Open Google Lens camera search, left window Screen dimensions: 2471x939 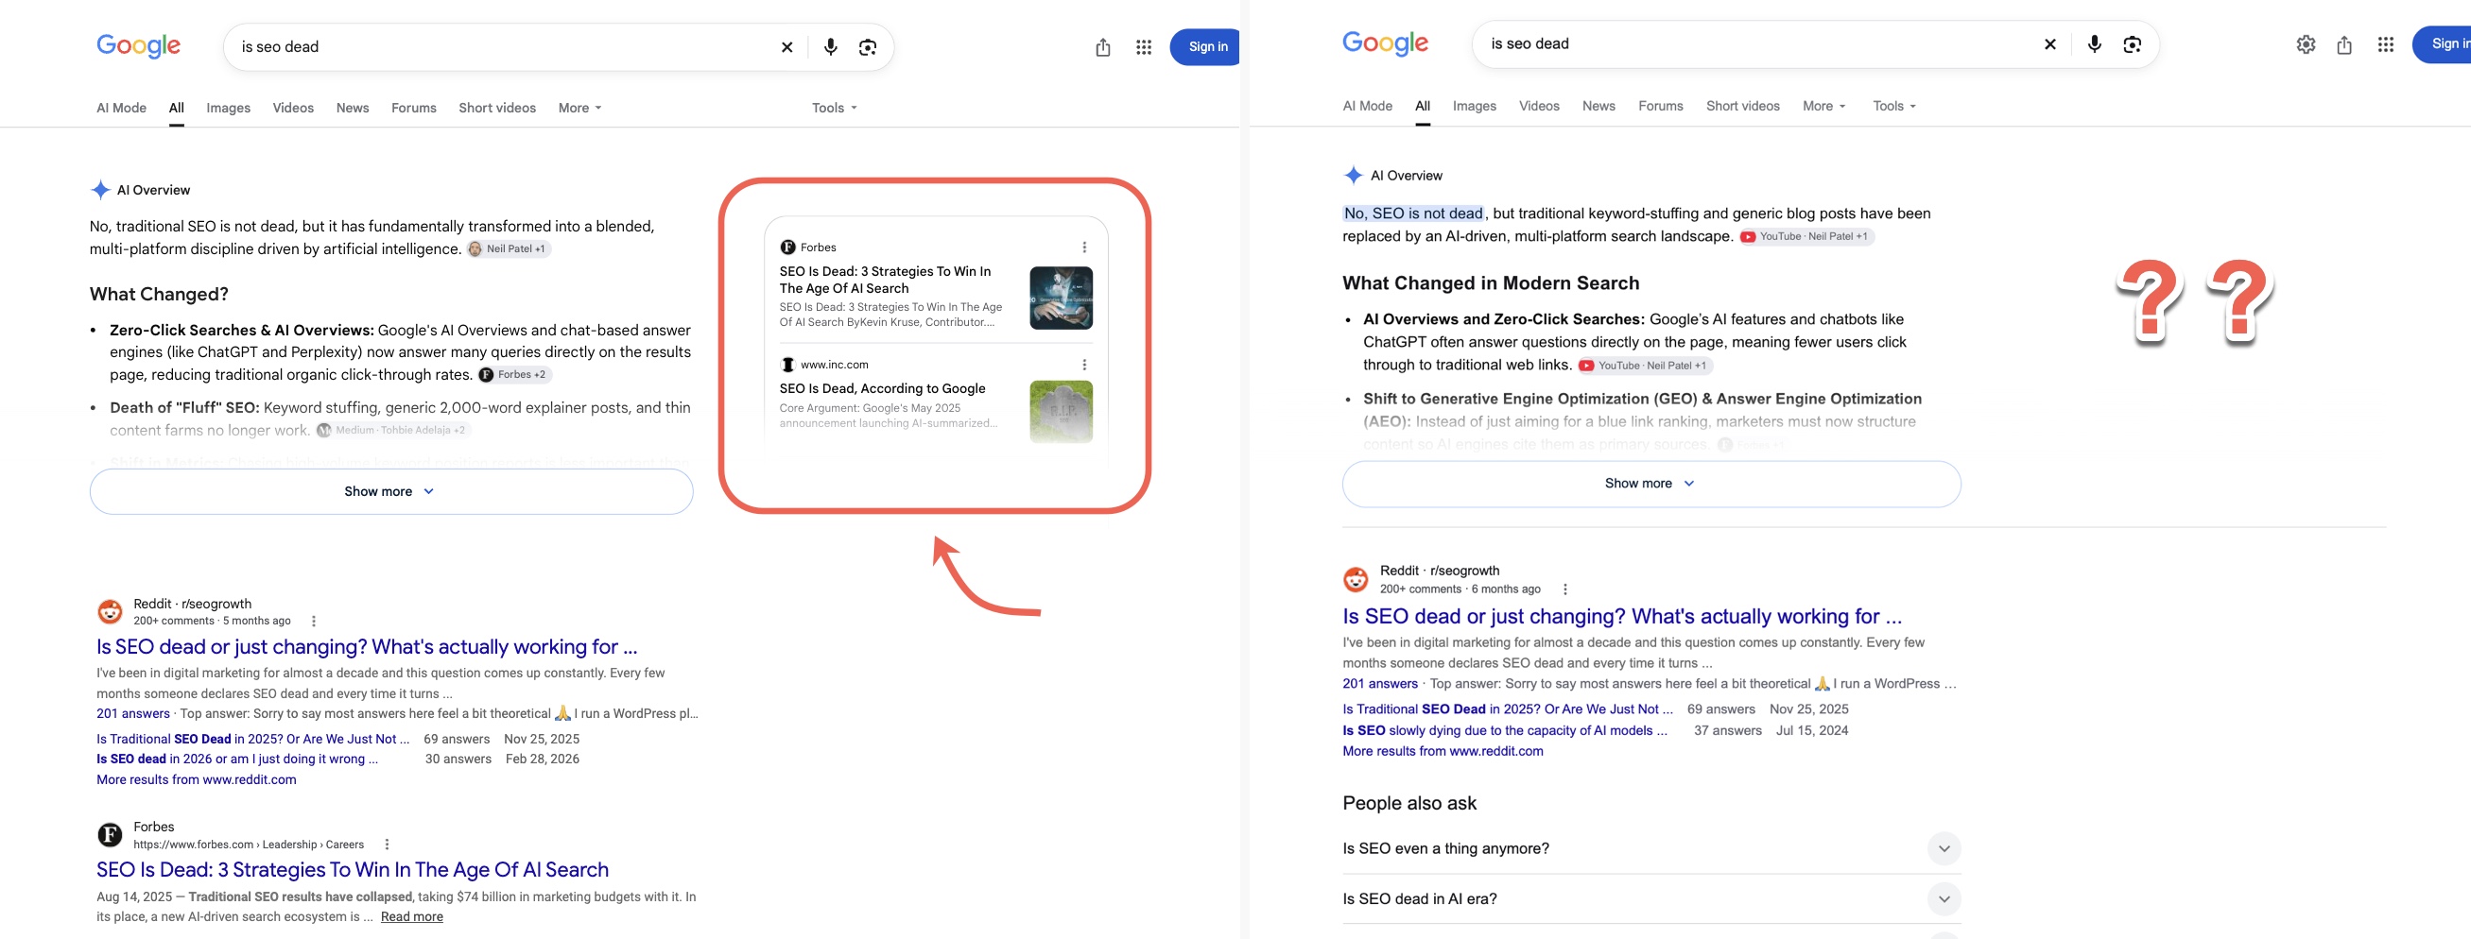[868, 47]
